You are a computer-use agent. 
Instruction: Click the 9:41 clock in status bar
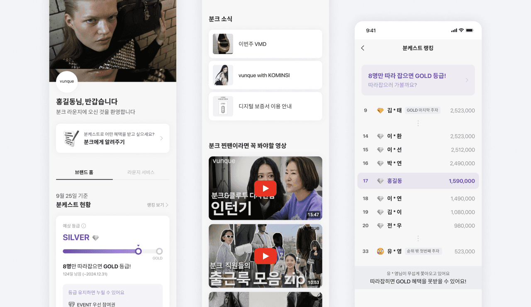point(371,31)
